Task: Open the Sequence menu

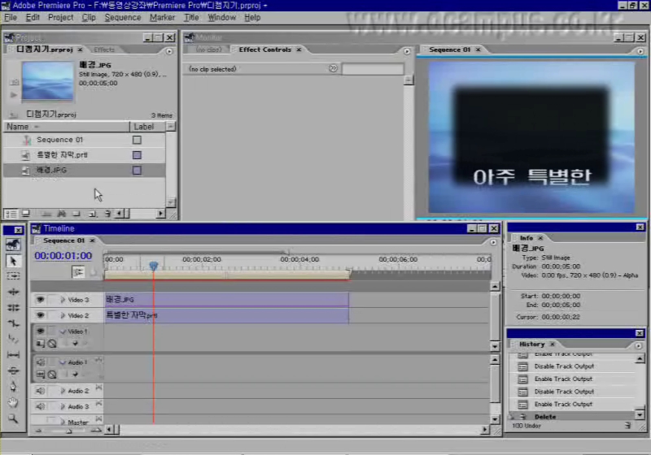Action: tap(123, 17)
